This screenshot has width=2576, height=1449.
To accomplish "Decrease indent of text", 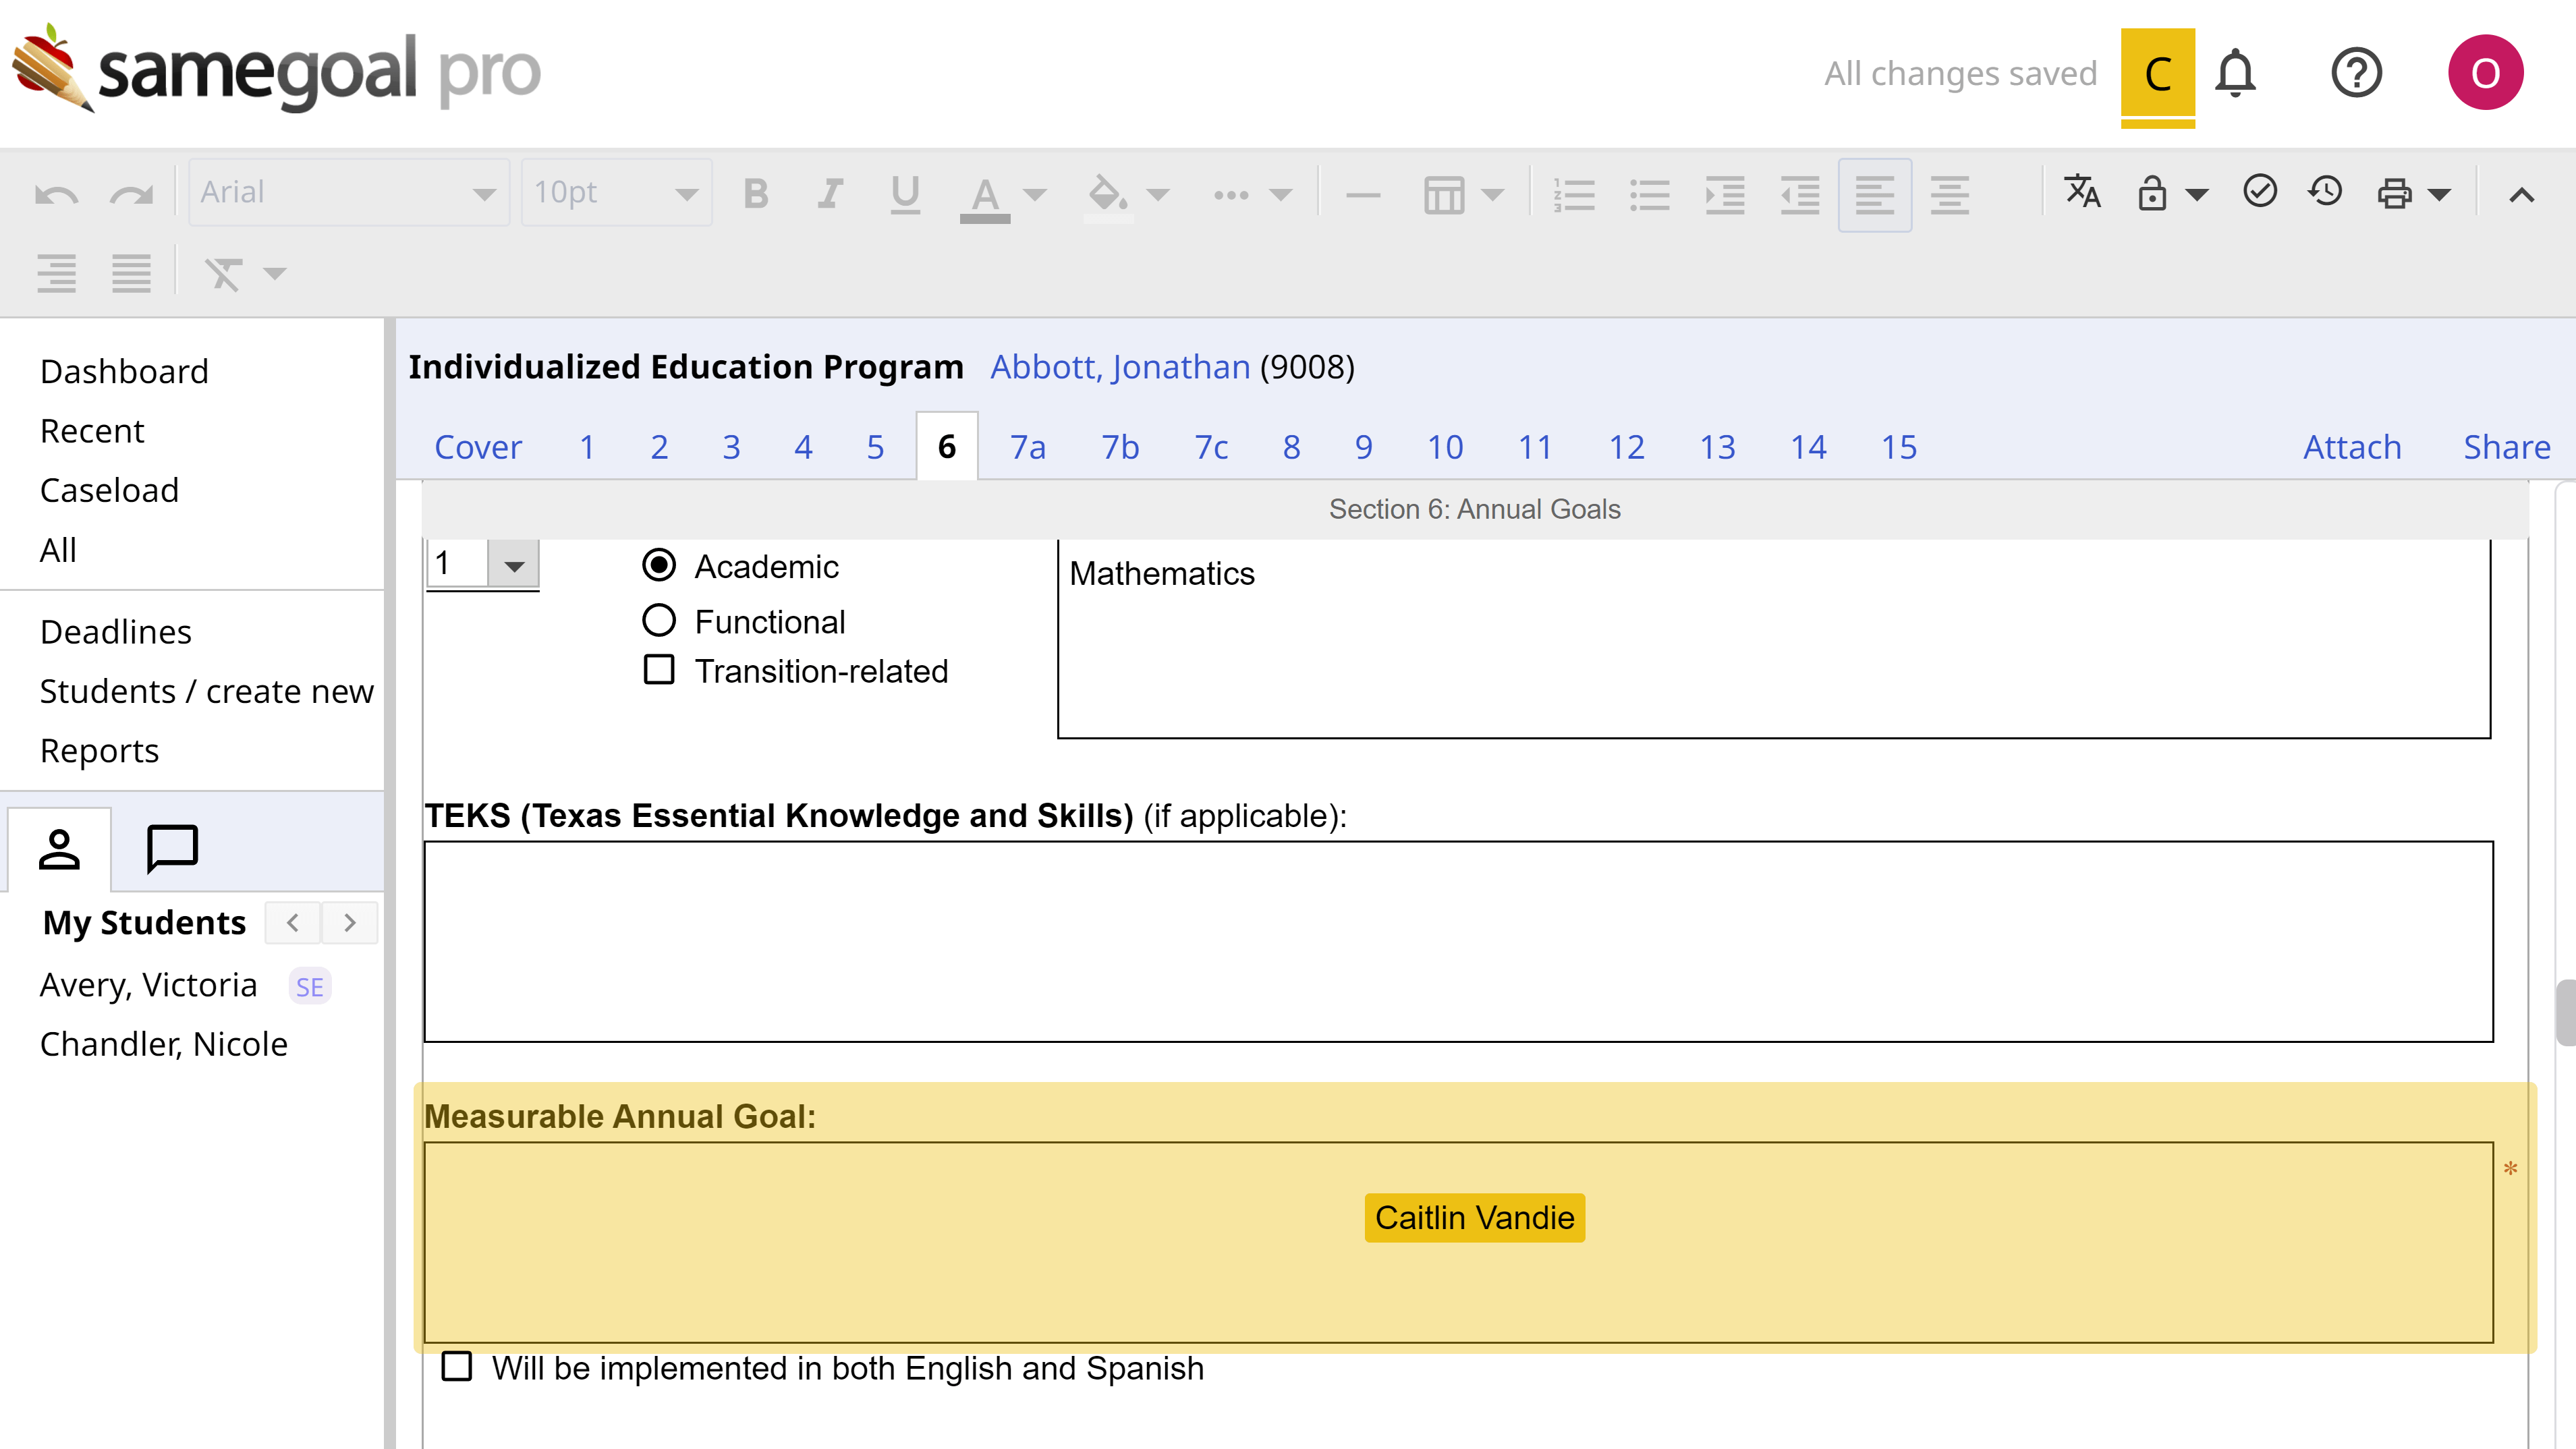I will [1800, 195].
